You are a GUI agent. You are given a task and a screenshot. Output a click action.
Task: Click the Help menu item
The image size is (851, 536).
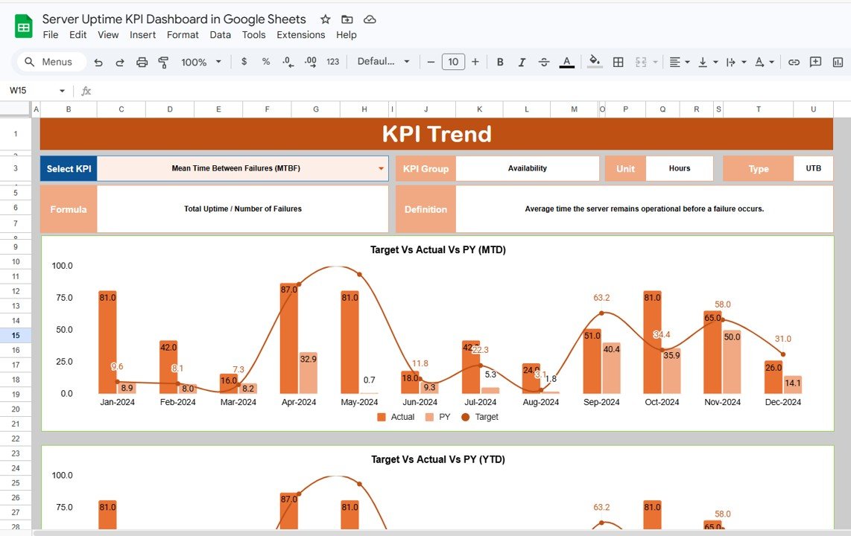346,34
